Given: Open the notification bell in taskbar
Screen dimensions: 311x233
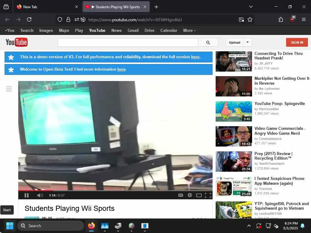Looking at the screenshot, I should [x=303, y=226].
